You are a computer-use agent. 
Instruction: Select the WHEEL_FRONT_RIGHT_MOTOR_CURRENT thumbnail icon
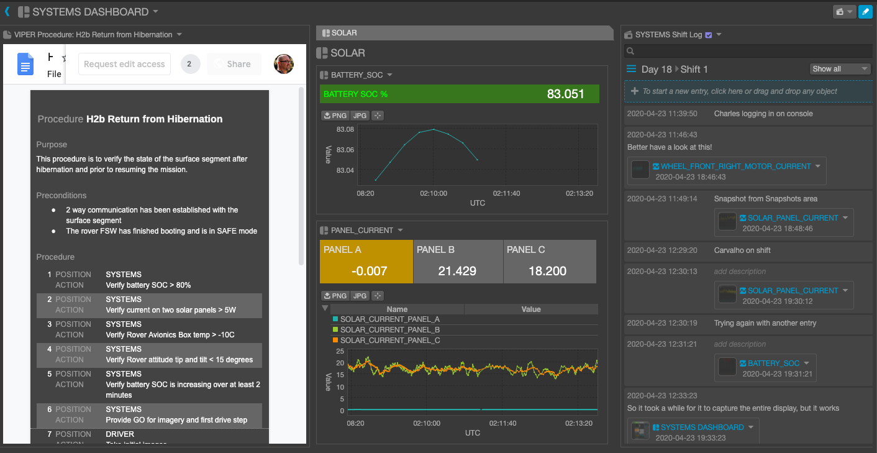(640, 169)
